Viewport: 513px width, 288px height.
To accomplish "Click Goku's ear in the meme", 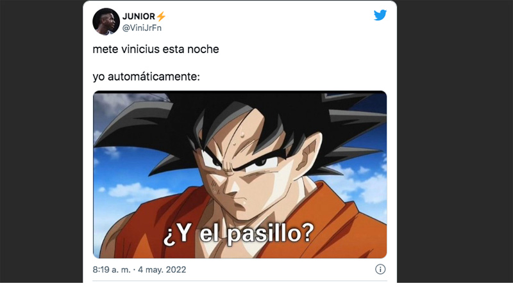I will 309,155.
